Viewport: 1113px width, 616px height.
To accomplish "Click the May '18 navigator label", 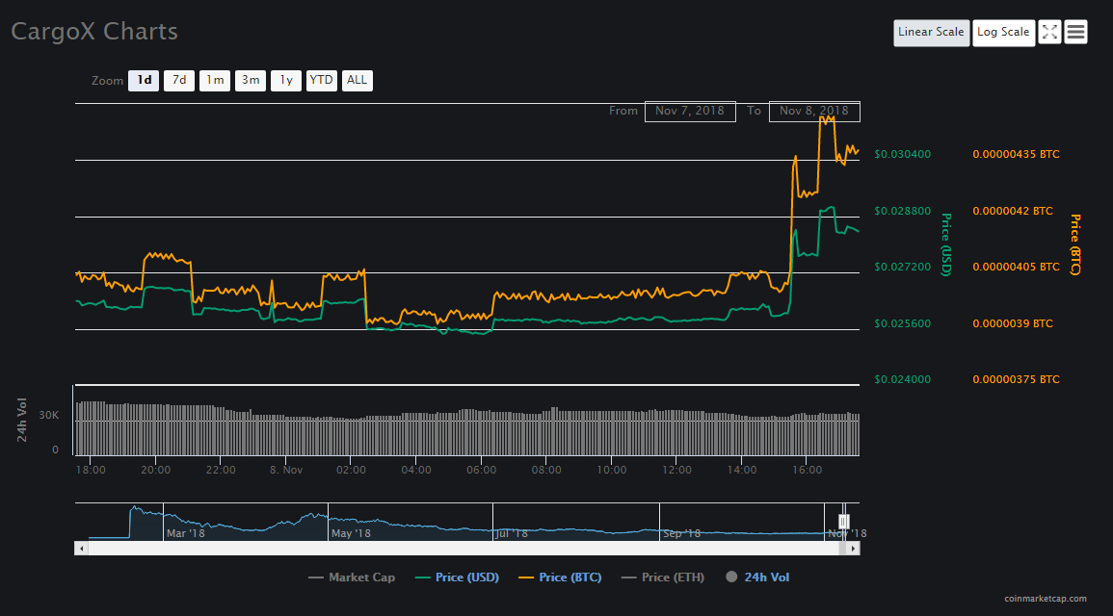I will 351,534.
